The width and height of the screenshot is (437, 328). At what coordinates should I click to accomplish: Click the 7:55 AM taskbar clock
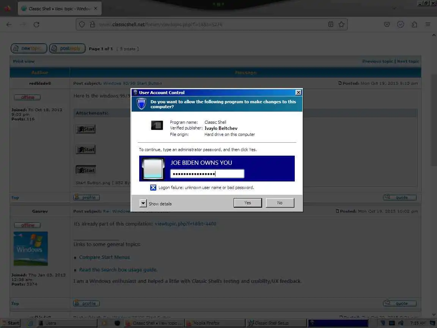tap(418, 323)
